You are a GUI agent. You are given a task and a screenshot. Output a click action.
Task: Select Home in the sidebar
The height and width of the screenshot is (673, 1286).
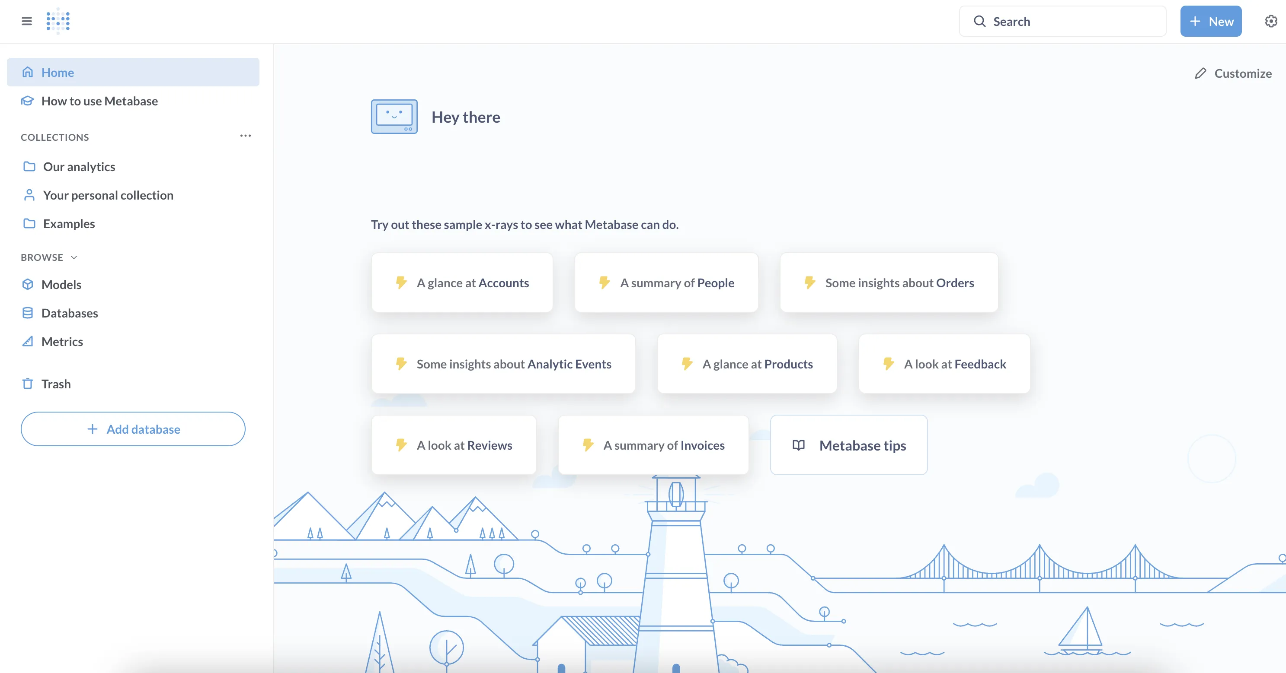pyautogui.click(x=58, y=72)
